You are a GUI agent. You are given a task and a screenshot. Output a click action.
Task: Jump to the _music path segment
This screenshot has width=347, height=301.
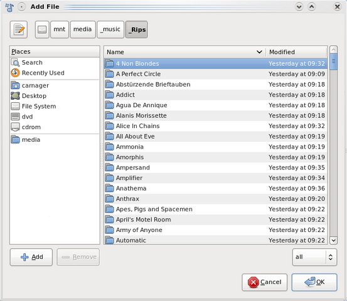click(x=110, y=29)
